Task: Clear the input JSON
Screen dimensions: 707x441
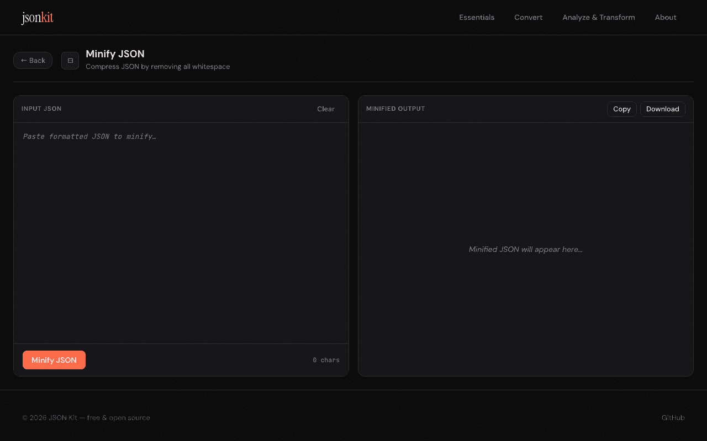Action: point(326,109)
